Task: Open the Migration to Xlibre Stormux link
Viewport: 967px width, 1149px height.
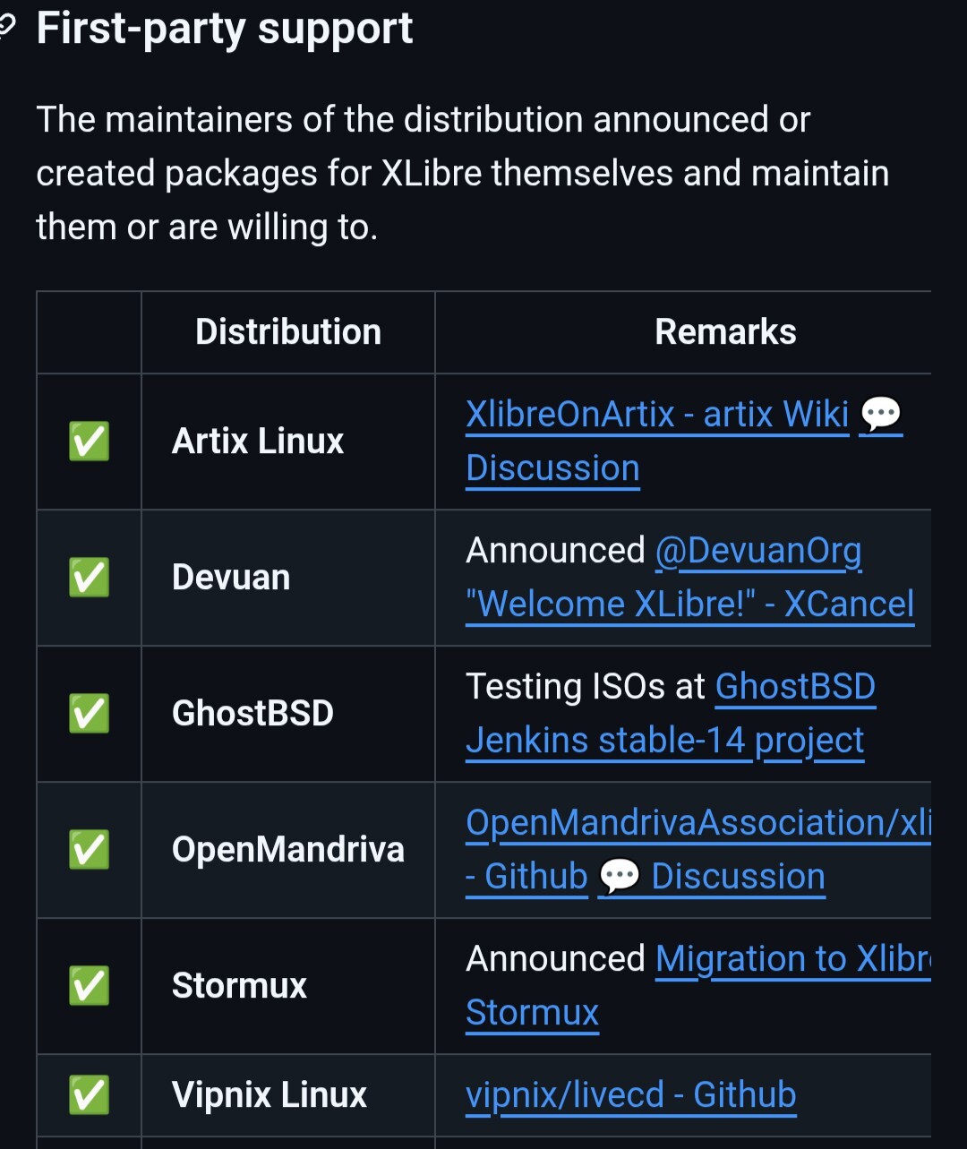Action: pos(698,986)
